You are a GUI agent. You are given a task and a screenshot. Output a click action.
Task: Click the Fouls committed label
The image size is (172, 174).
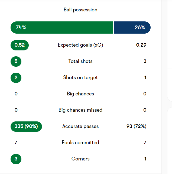[x=80, y=143]
